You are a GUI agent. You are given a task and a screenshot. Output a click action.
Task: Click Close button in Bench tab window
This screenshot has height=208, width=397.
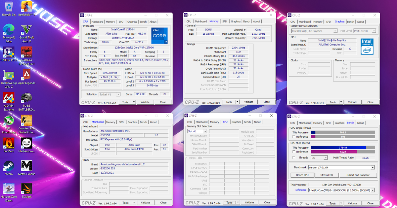tap(370, 203)
